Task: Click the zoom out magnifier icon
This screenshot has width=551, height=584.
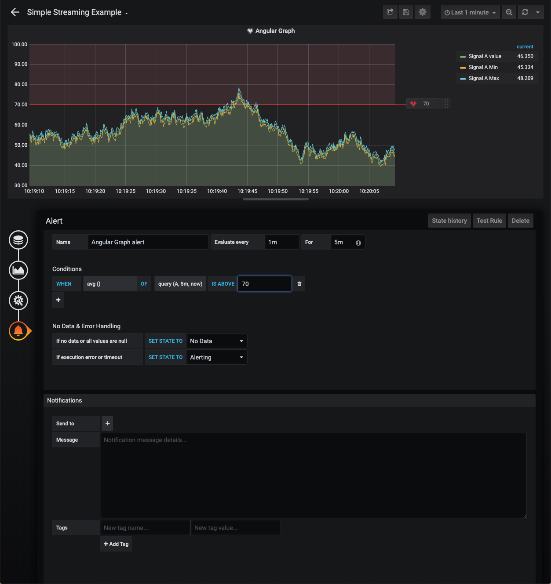Action: (x=509, y=12)
